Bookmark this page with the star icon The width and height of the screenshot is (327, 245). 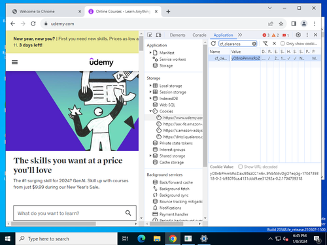pos(281,24)
